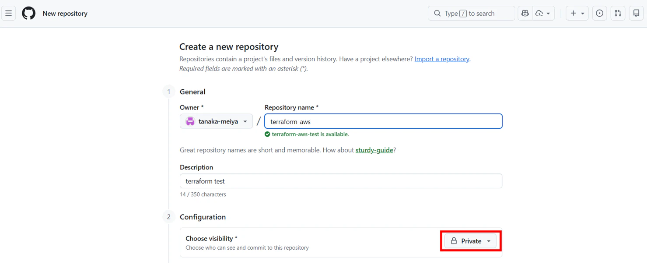Viewport: 647px width, 265px height.
Task: Open Copilot agents cloud dropdown
Action: tap(543, 13)
